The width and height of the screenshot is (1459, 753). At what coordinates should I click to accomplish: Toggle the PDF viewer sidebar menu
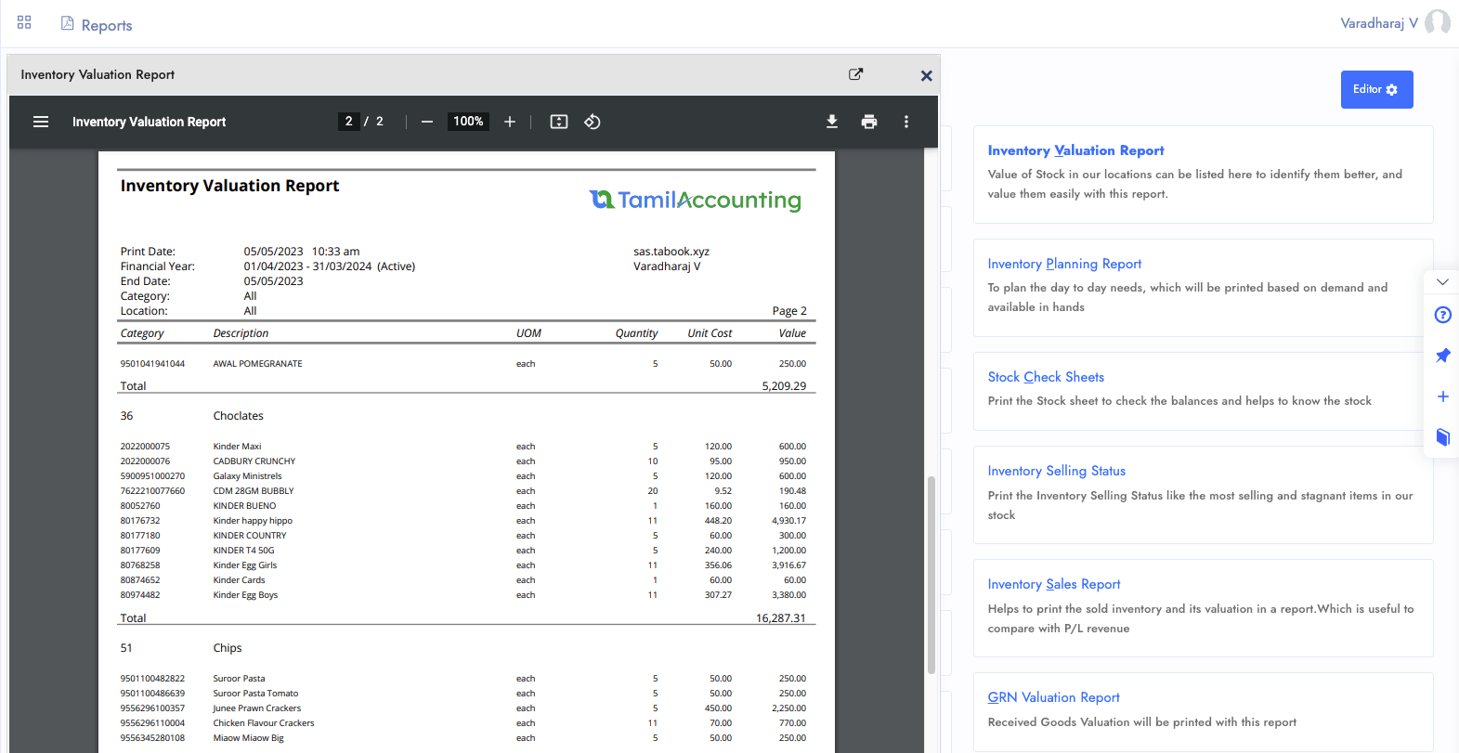click(x=41, y=122)
